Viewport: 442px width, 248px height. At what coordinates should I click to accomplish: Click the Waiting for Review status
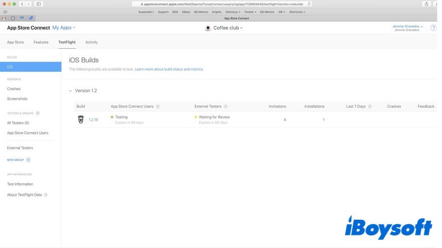tap(214, 117)
